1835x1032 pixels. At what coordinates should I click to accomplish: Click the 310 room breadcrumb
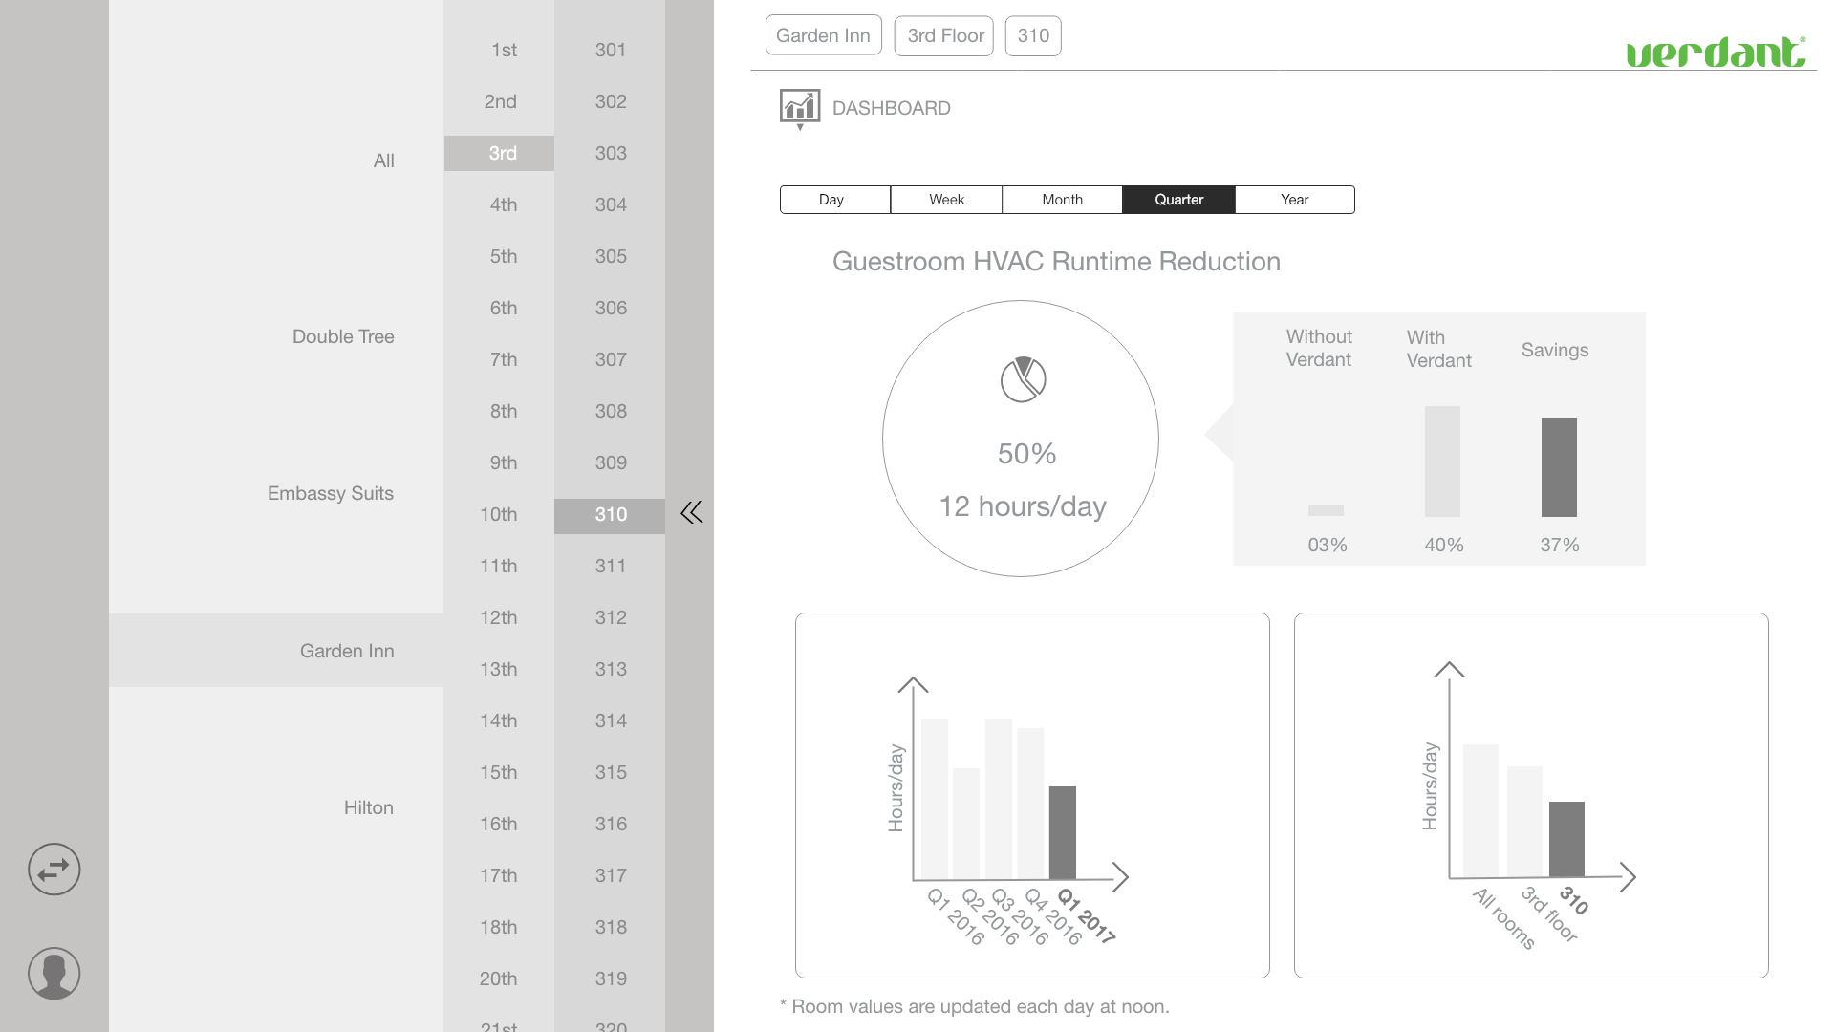tap(1033, 36)
